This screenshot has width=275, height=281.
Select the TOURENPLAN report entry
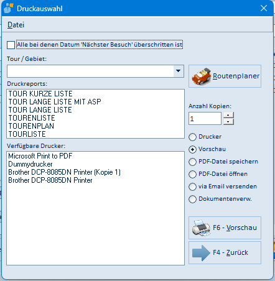(31, 126)
